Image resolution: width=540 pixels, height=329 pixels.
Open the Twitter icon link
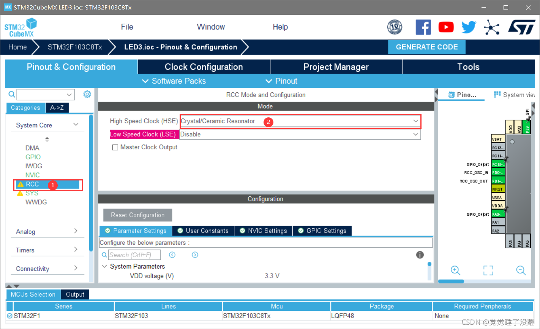point(469,27)
